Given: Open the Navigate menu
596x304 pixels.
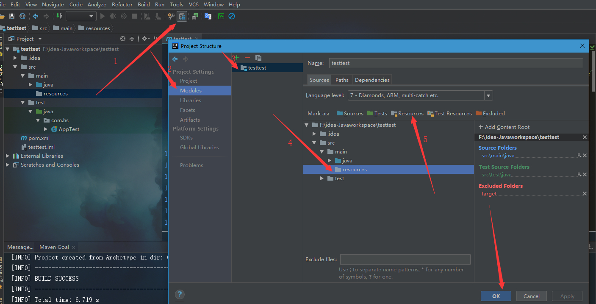Looking at the screenshot, I should tap(53, 5).
